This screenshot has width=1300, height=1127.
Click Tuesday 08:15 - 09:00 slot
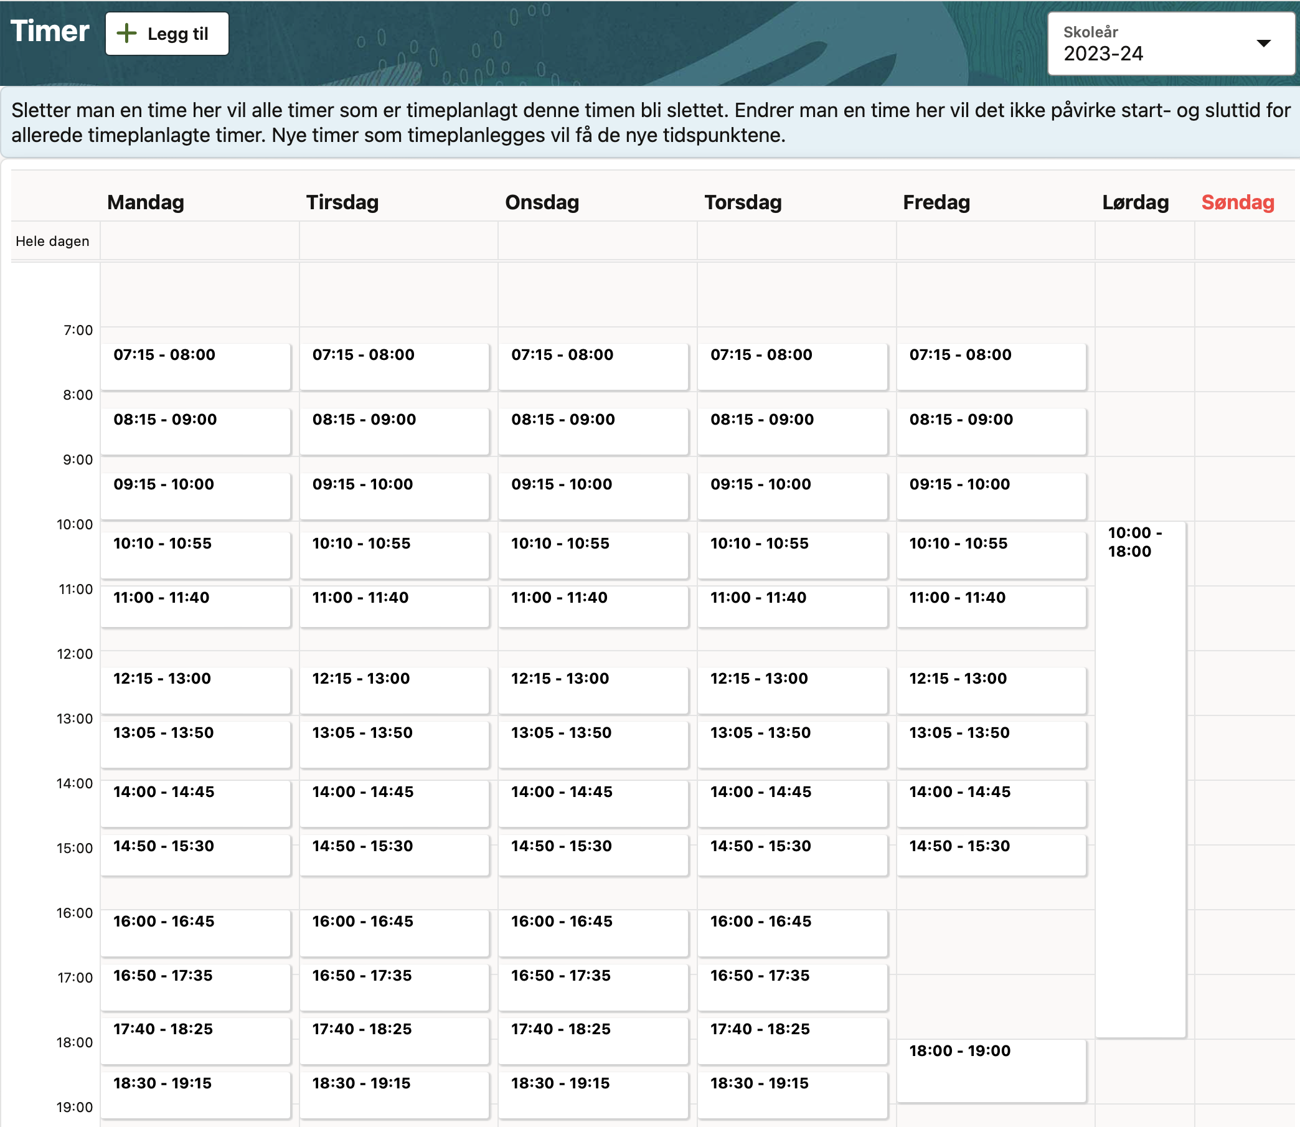click(394, 431)
